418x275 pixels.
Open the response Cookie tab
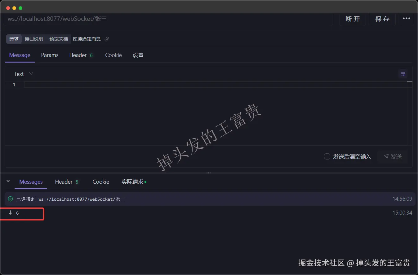pyautogui.click(x=101, y=182)
